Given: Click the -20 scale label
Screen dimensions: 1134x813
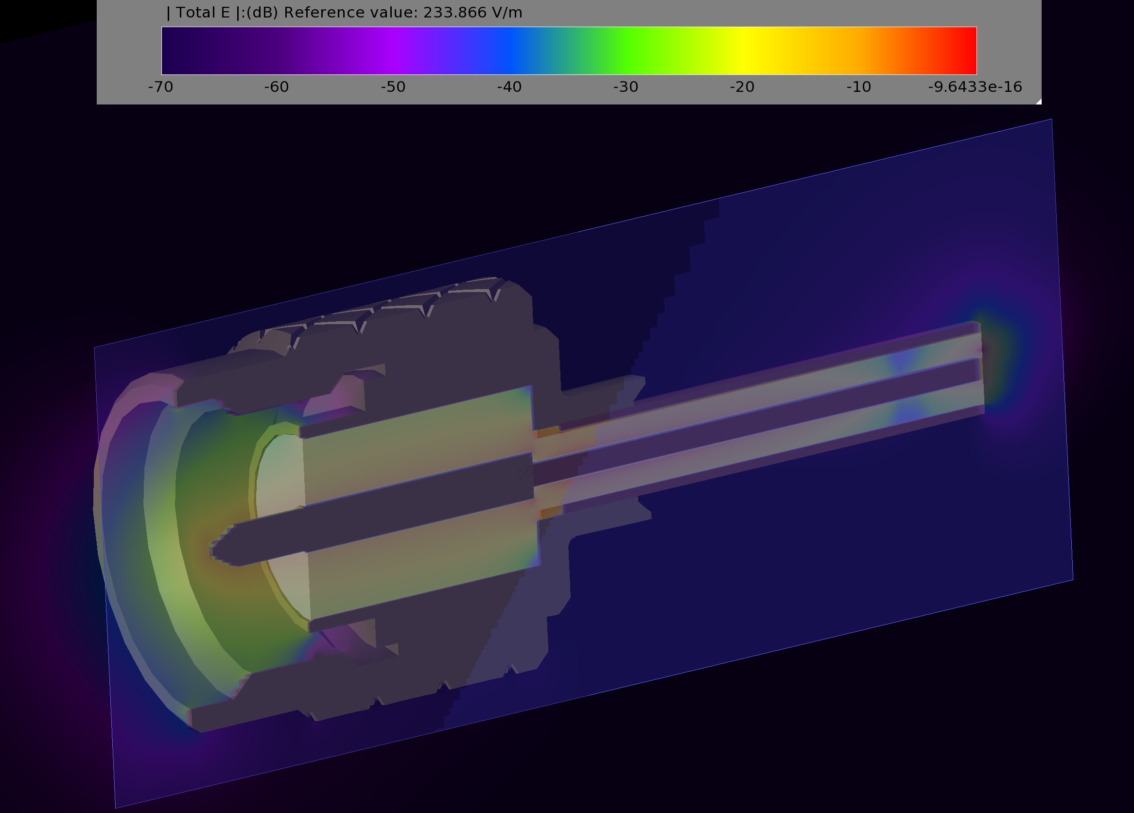Looking at the screenshot, I should coord(742,87).
